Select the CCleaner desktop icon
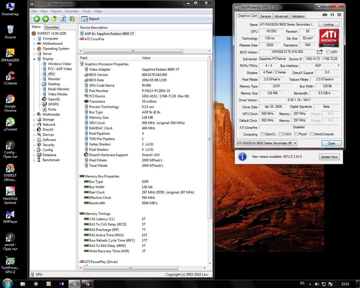Viewport: 360px width, 288px height. coord(10,78)
